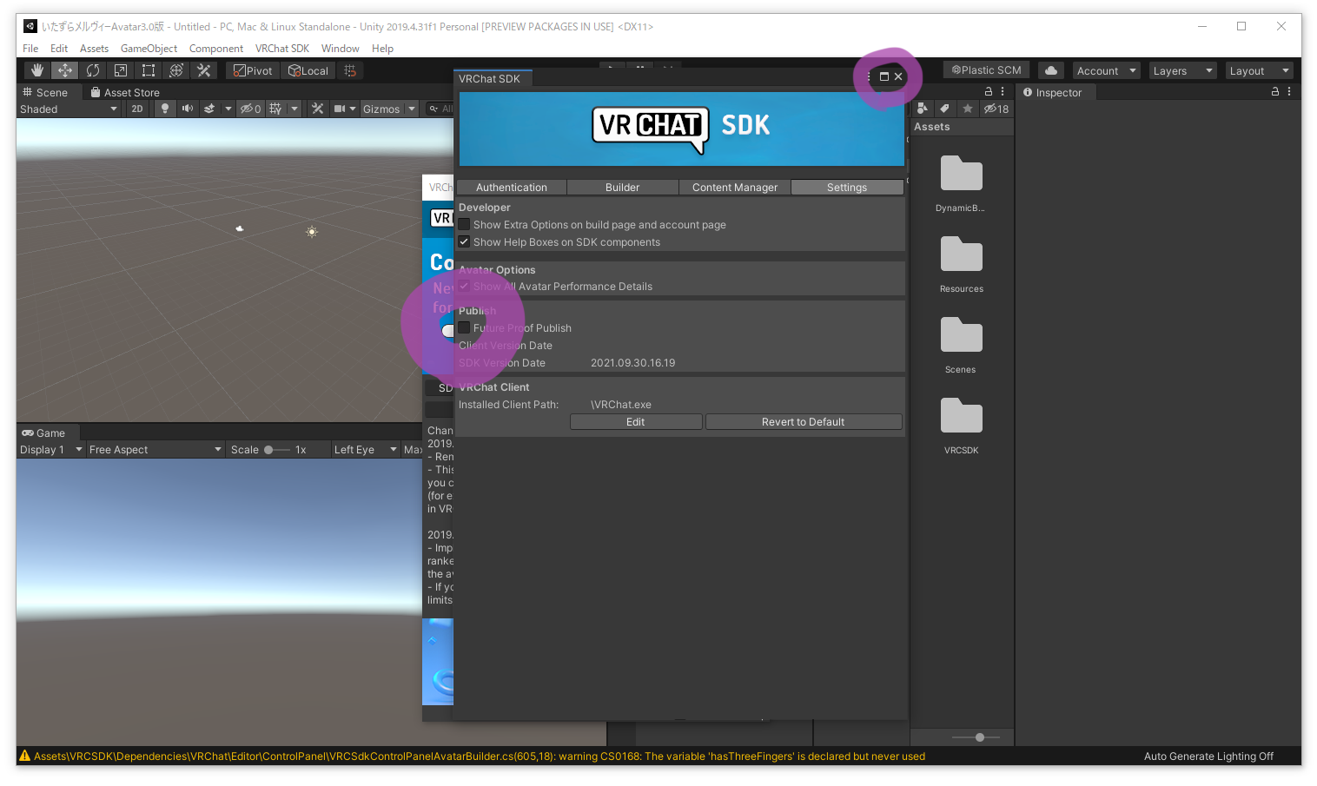The image size is (1317, 786).
Task: Search assets by type icon
Action: coord(923,109)
